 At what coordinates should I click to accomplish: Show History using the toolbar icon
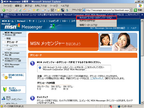click(x=38, y=10)
